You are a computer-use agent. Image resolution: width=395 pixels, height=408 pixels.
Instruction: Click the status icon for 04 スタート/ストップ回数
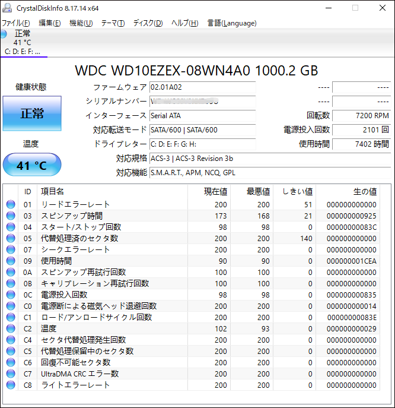[11, 227]
